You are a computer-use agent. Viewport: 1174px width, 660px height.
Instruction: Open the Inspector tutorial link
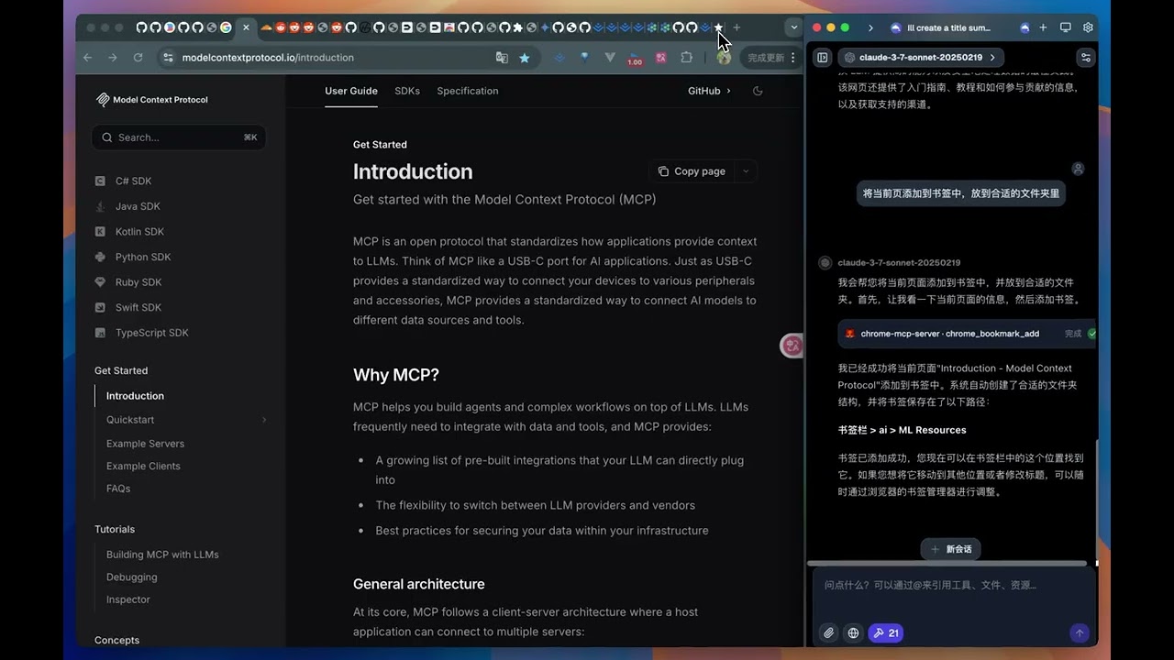[127, 599]
